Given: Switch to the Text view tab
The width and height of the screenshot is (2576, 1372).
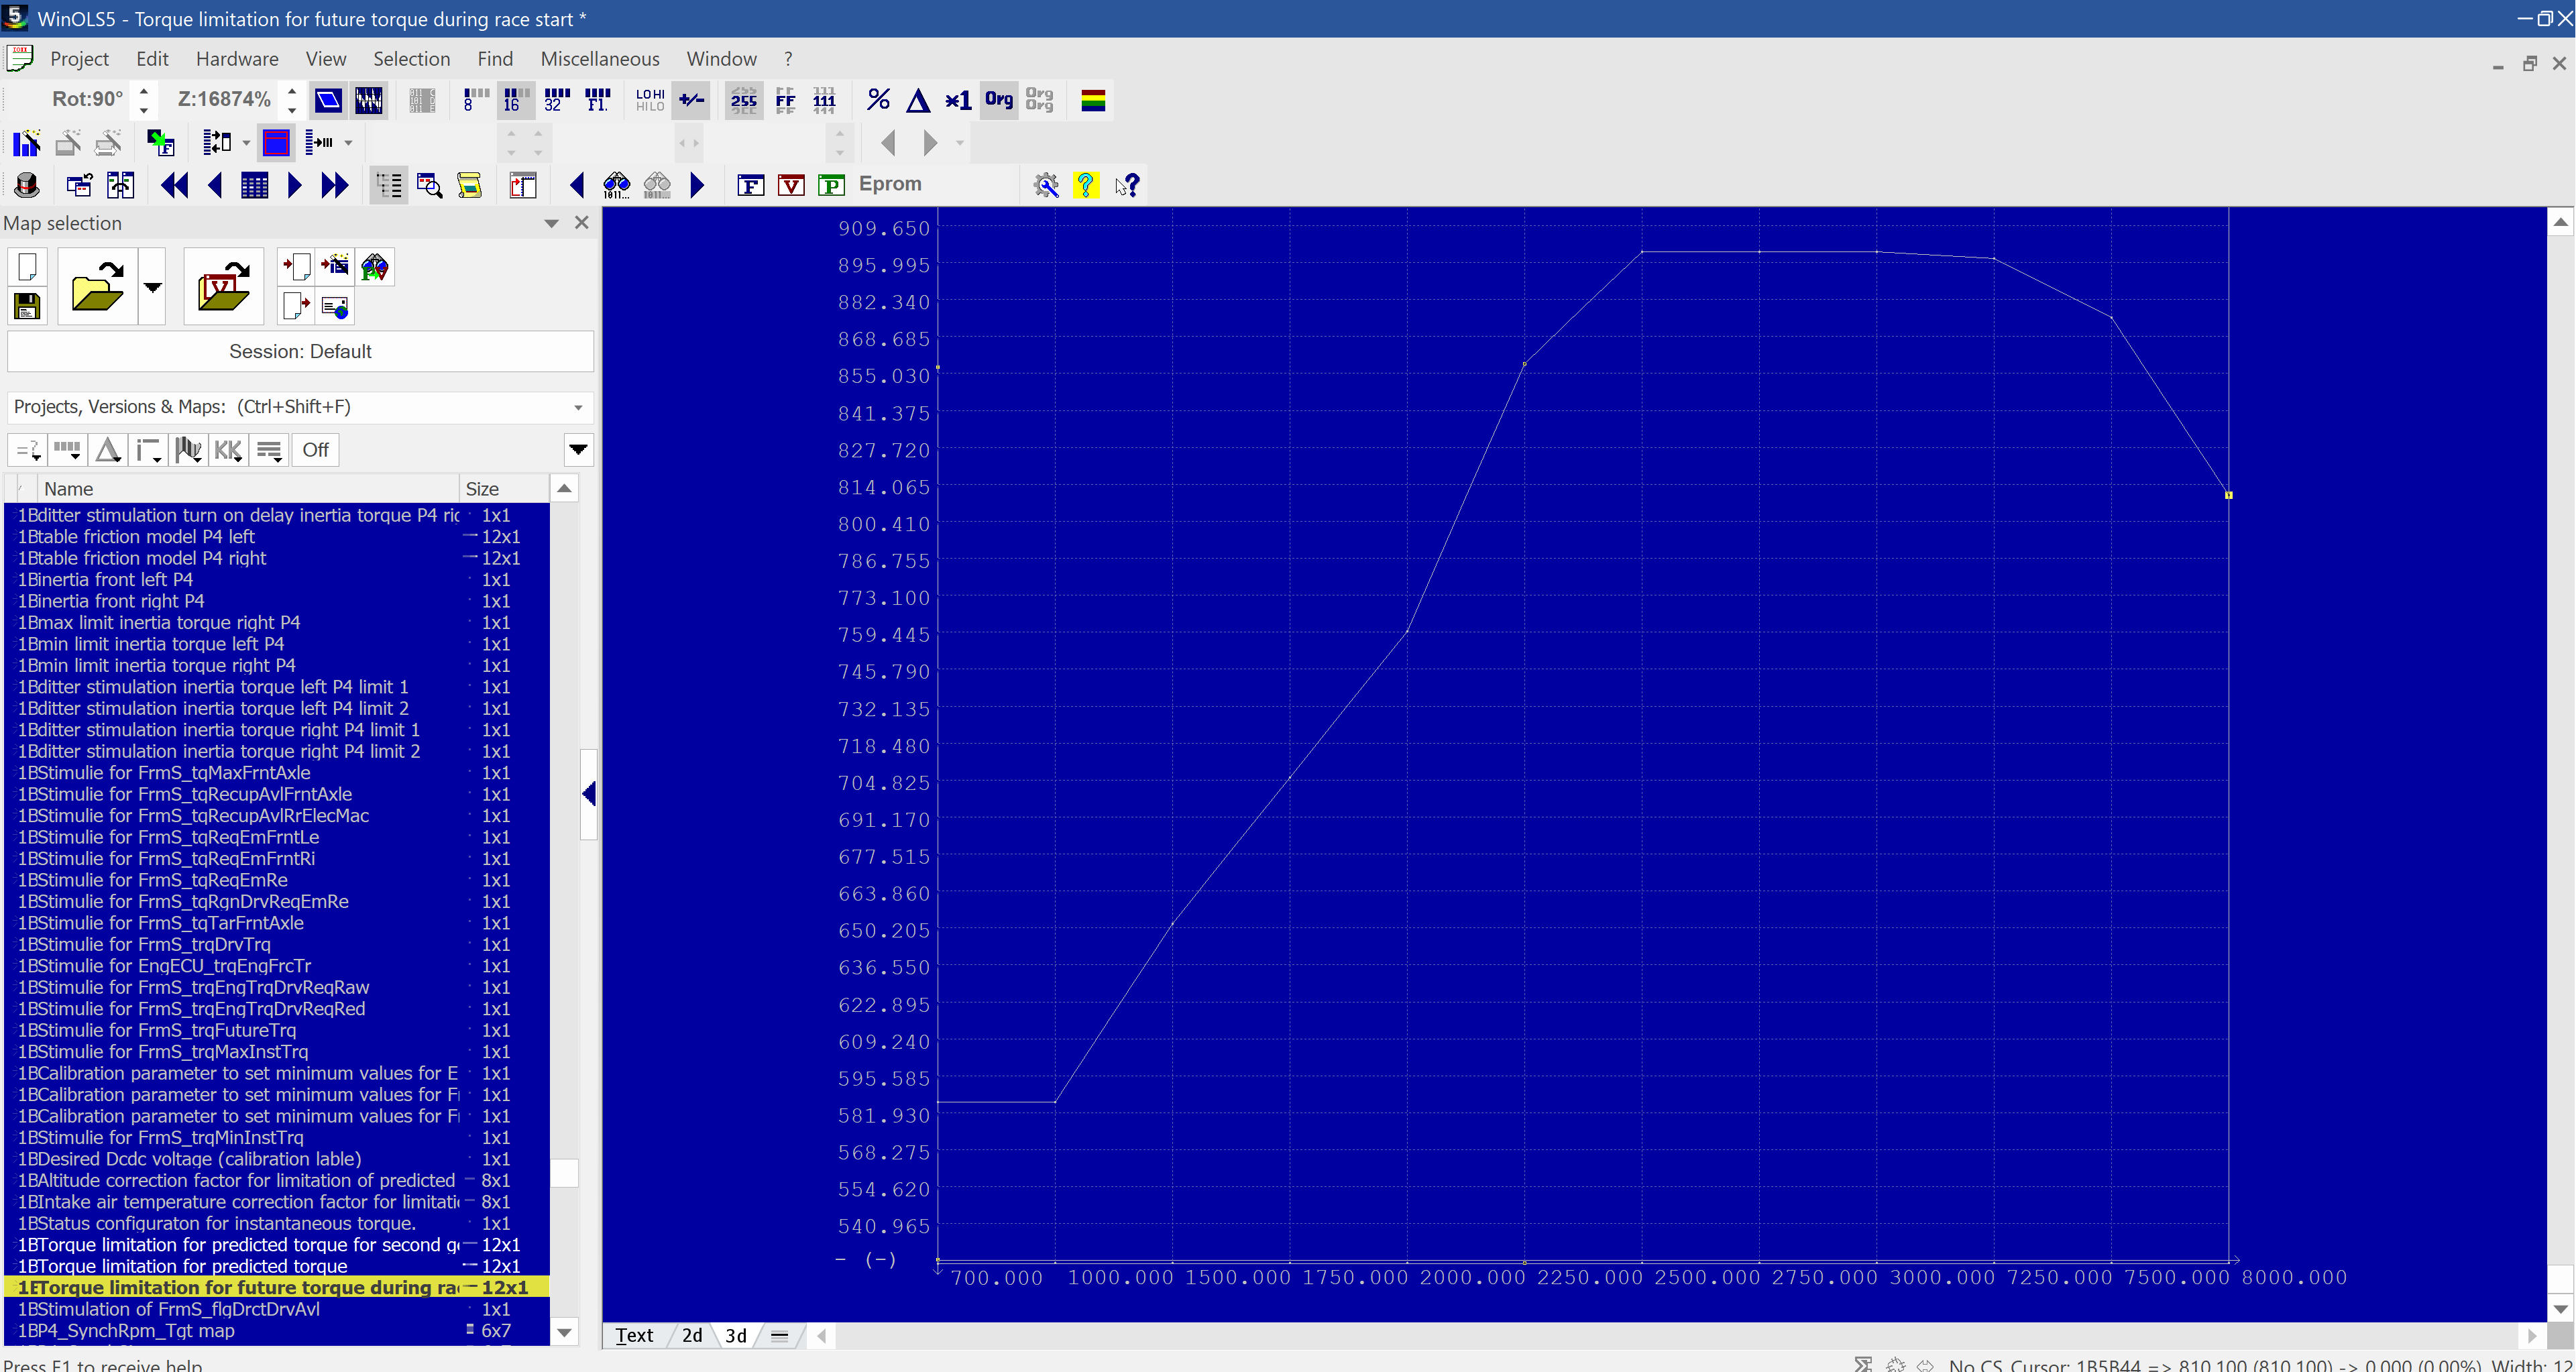Looking at the screenshot, I should [634, 1335].
